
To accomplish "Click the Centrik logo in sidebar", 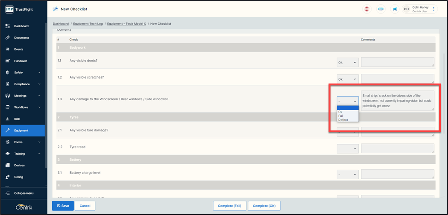I will [24, 207].
